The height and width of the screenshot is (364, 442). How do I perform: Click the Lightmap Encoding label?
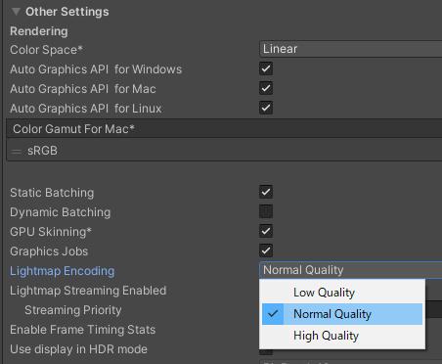pos(63,271)
